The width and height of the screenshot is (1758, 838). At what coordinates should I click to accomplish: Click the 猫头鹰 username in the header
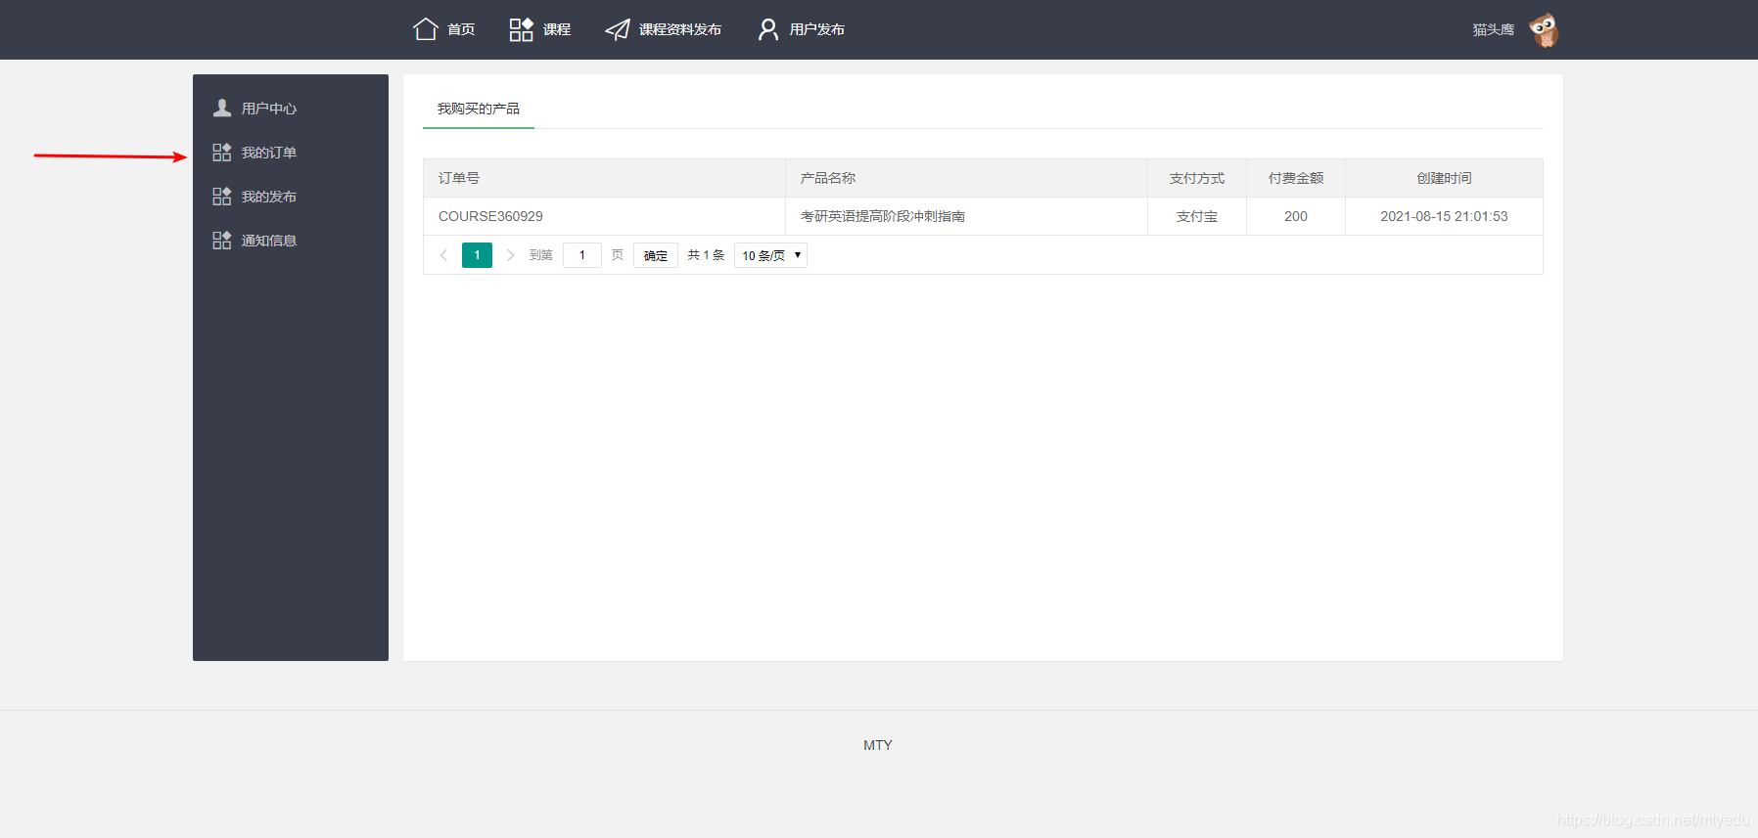(1494, 30)
